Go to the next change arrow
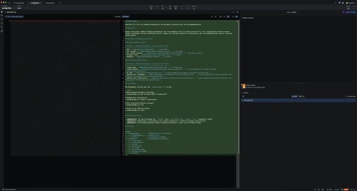 tap(215, 17)
